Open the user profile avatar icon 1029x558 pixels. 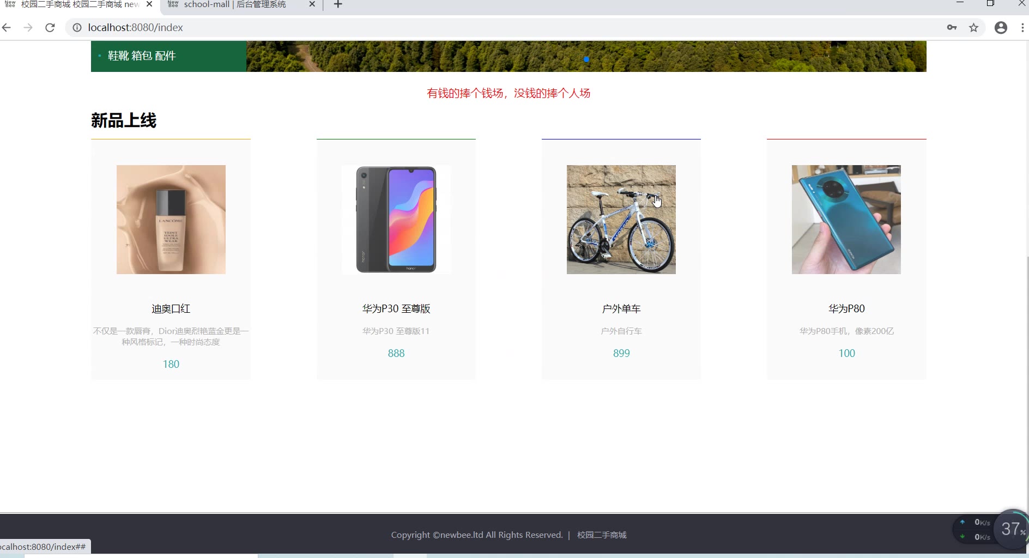coord(1001,27)
